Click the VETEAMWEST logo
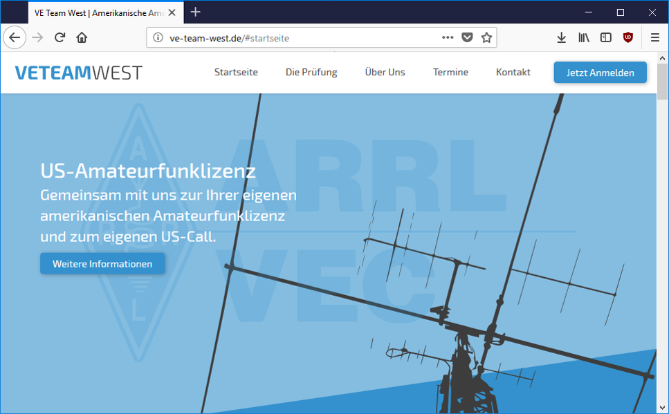Image resolution: width=669 pixels, height=414 pixels. (x=78, y=73)
